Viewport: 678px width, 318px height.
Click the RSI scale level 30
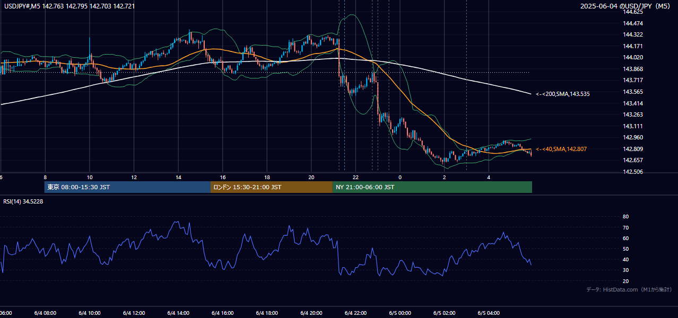click(626, 270)
